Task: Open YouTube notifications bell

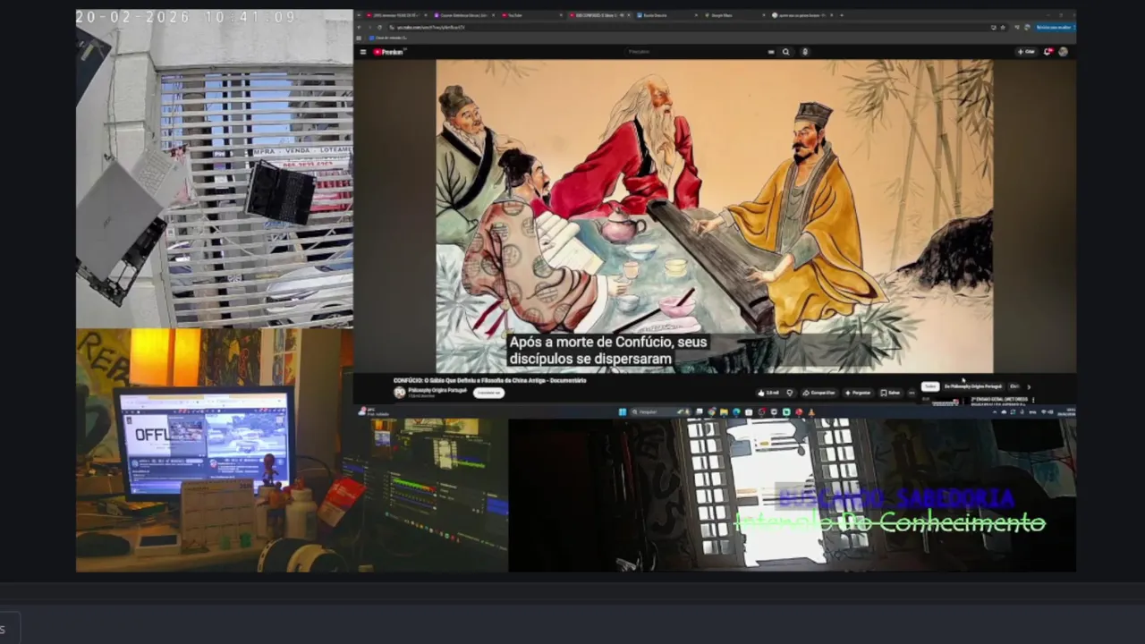Action: (1048, 52)
